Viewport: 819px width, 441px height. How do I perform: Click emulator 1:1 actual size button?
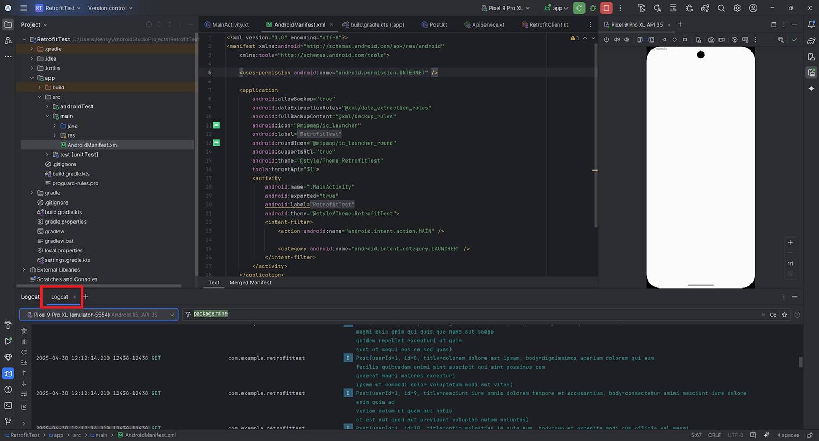[x=790, y=264]
